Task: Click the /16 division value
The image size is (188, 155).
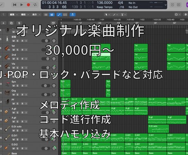Action: pyautogui.click(x=122, y=7)
